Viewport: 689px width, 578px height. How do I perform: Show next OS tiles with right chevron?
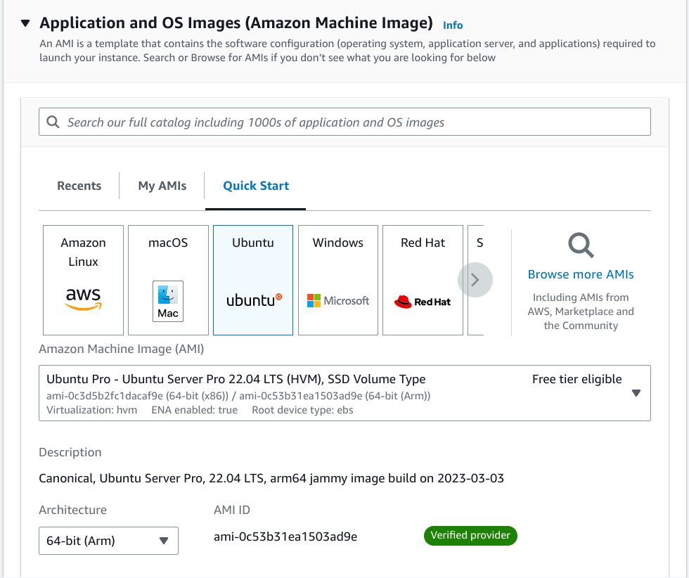click(475, 280)
